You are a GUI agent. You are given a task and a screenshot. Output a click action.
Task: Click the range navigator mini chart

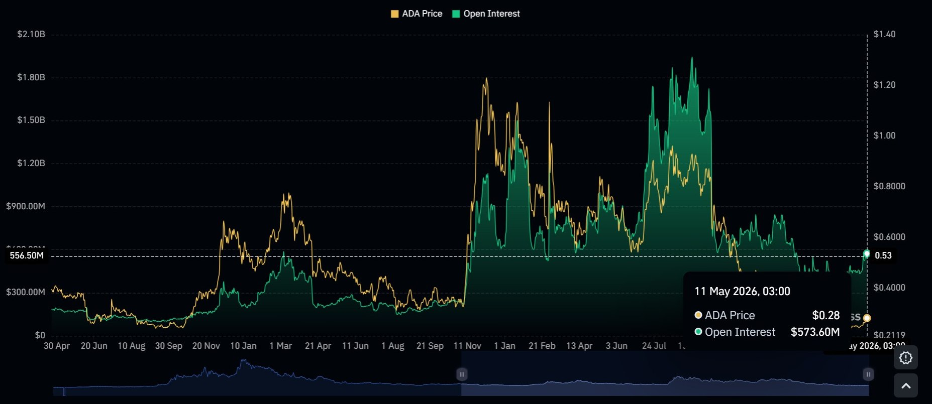[461, 376]
